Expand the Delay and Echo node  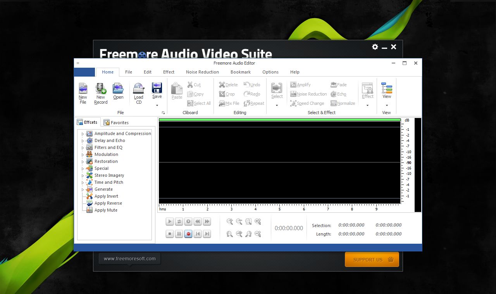pyautogui.click(x=83, y=141)
